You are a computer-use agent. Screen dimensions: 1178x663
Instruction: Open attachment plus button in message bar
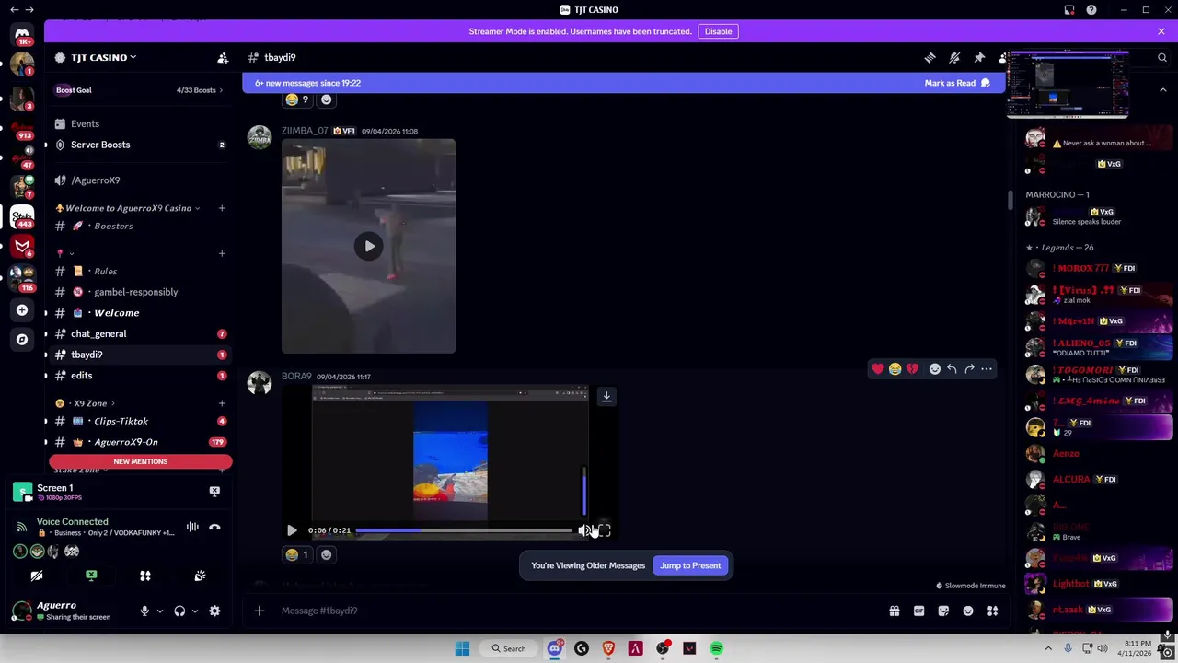point(260,611)
